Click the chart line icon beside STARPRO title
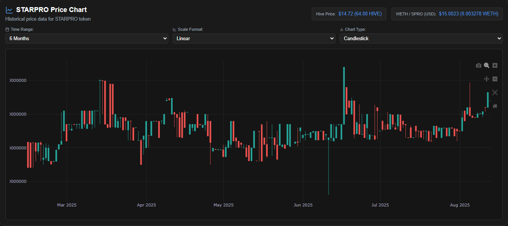 pyautogui.click(x=9, y=10)
